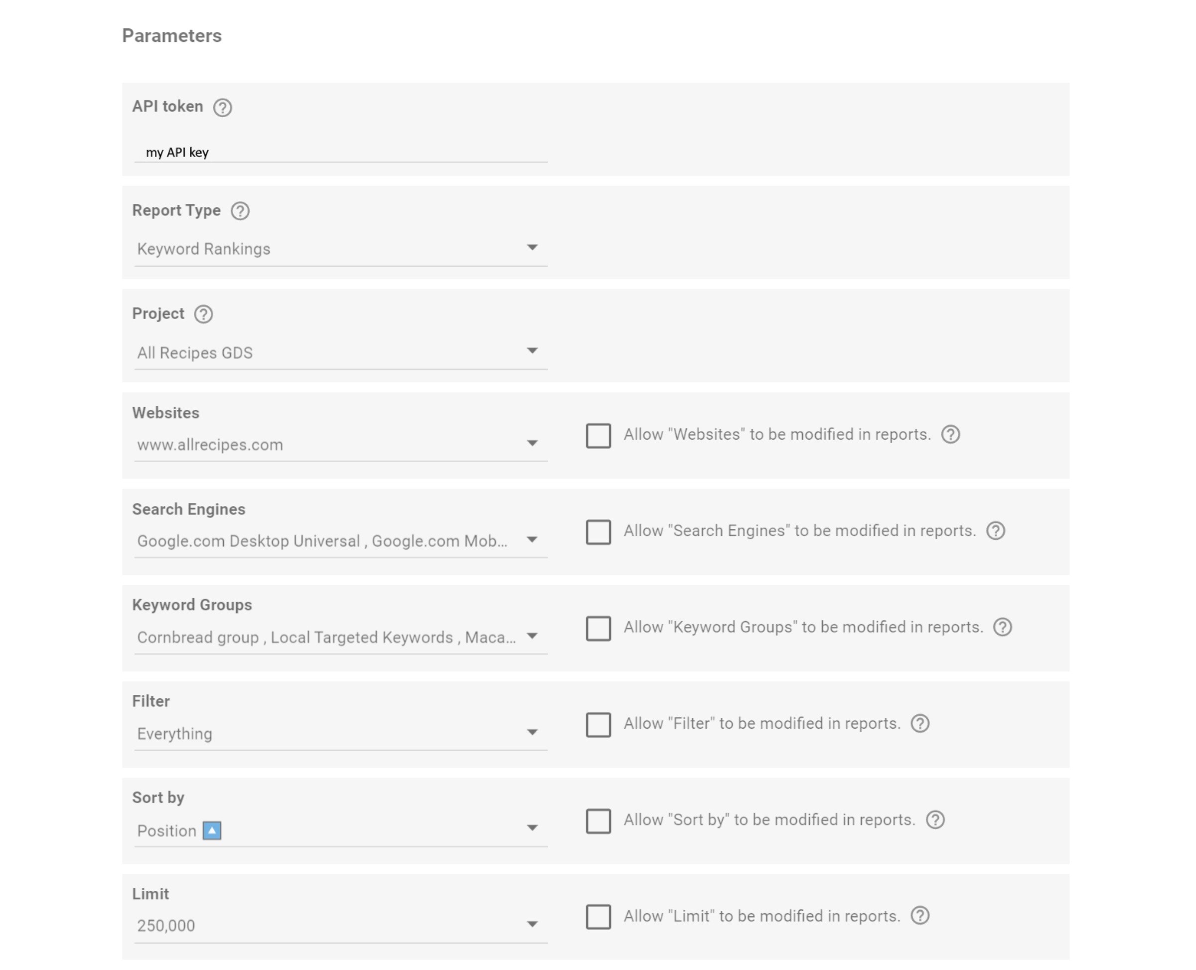Open the Websites dropdown with www.allrecipes.com

[341, 445]
